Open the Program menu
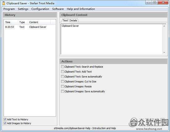Image resolution: width=170 pixels, height=132 pixels. pyautogui.click(x=9, y=9)
